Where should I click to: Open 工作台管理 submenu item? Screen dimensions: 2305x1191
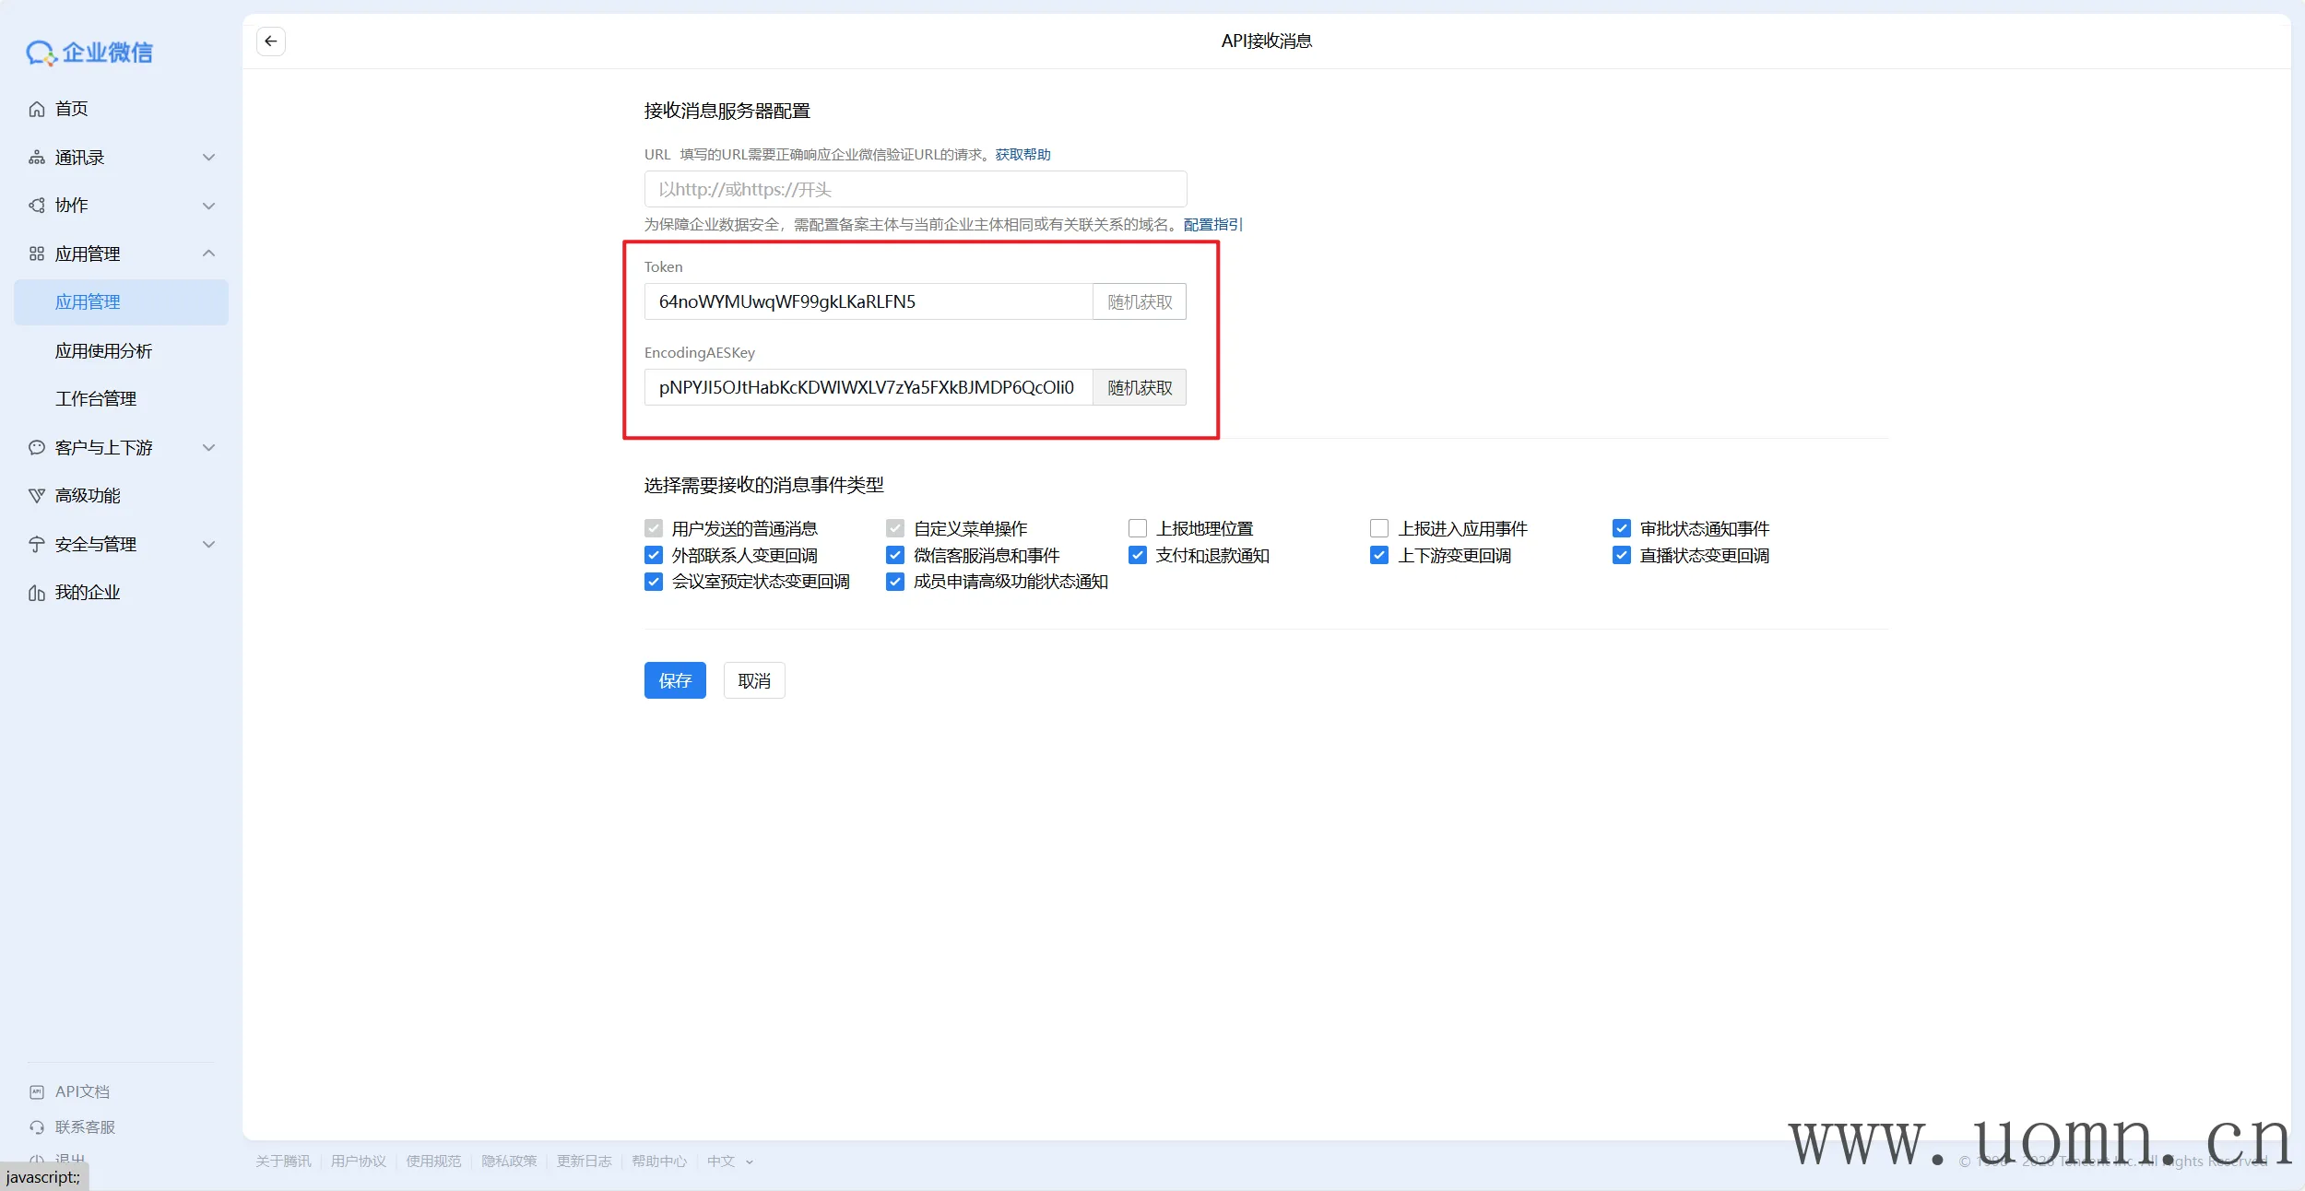[96, 399]
